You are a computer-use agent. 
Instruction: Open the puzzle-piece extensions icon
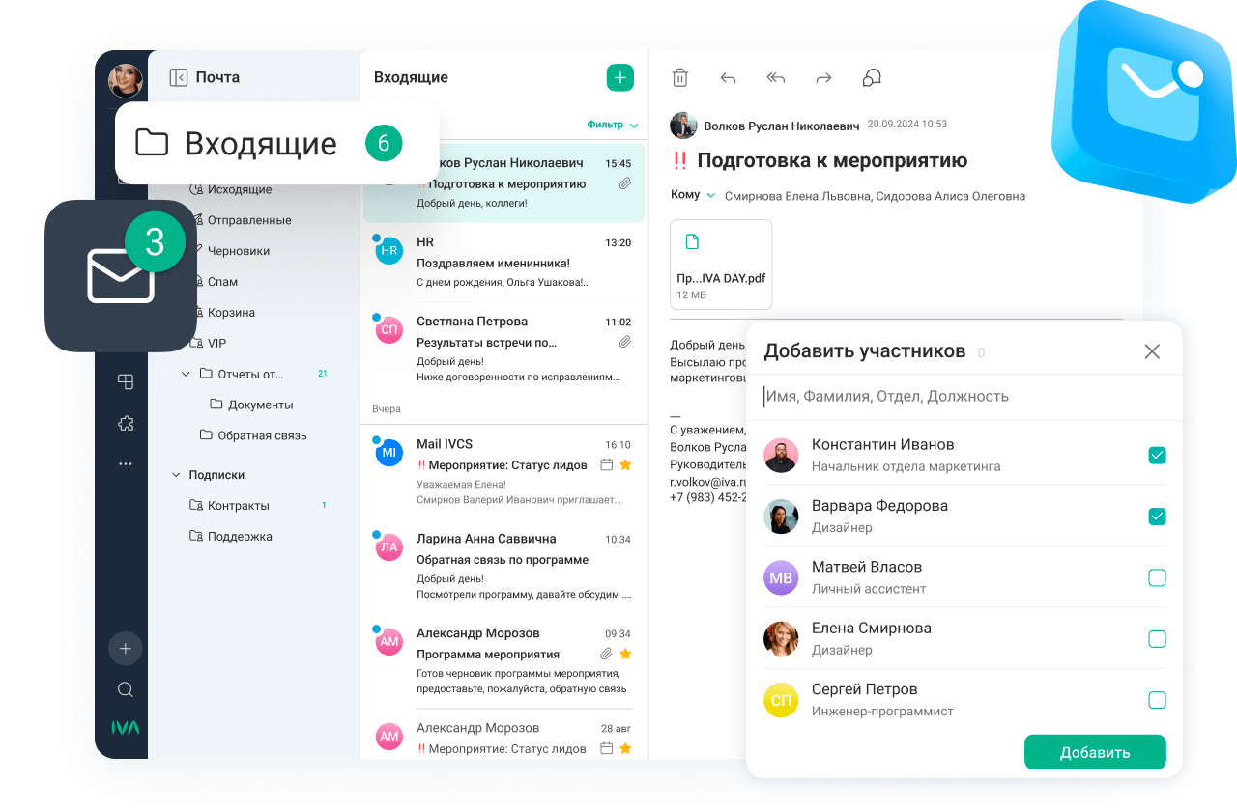tap(126, 423)
